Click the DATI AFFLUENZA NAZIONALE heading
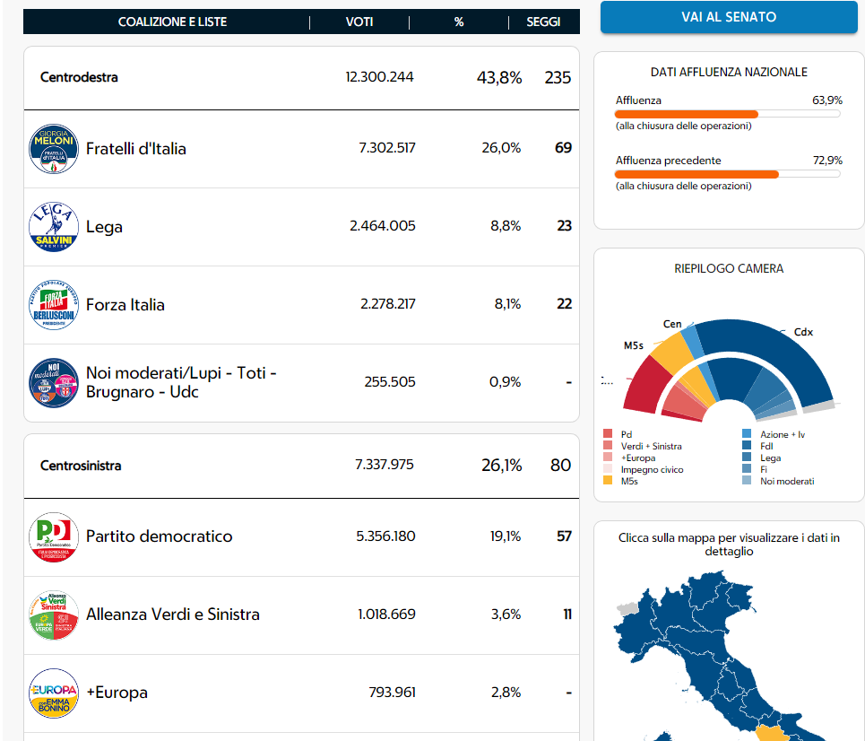 729,72
